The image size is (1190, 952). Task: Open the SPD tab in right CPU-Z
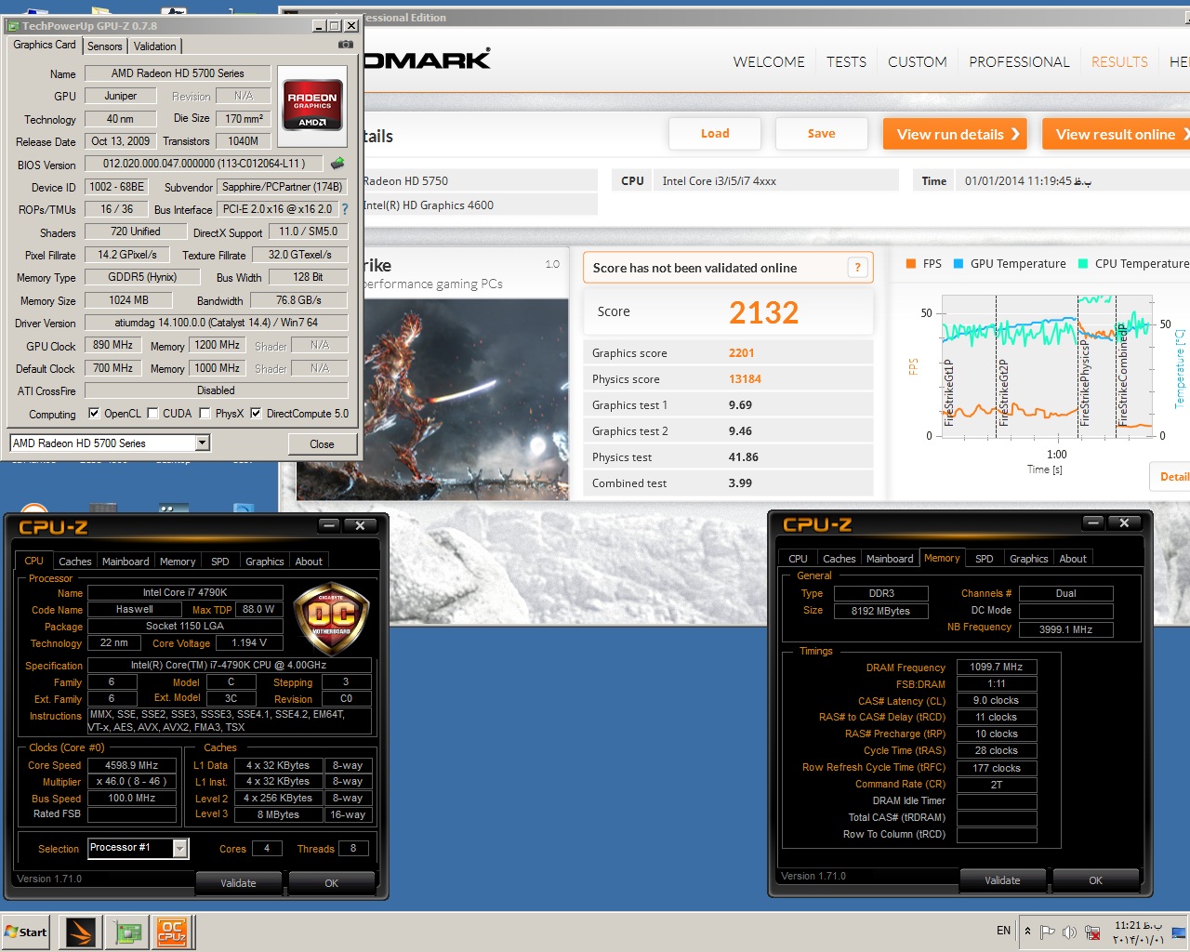click(985, 559)
